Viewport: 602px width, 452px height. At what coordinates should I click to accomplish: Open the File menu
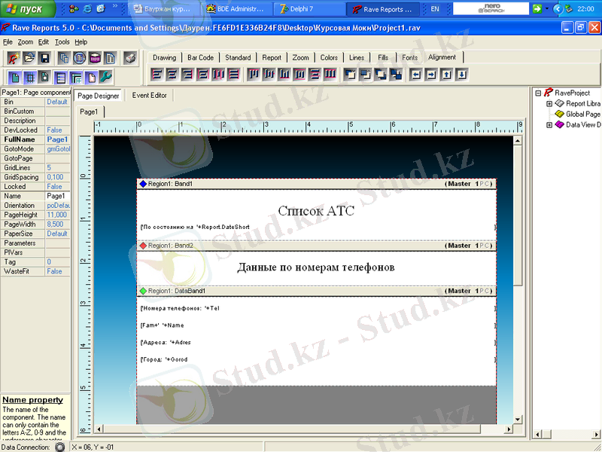[8, 42]
